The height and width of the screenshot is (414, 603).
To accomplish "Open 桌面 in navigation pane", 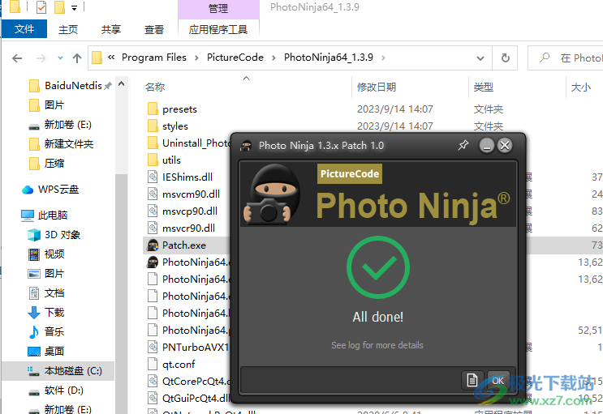I will point(54,351).
